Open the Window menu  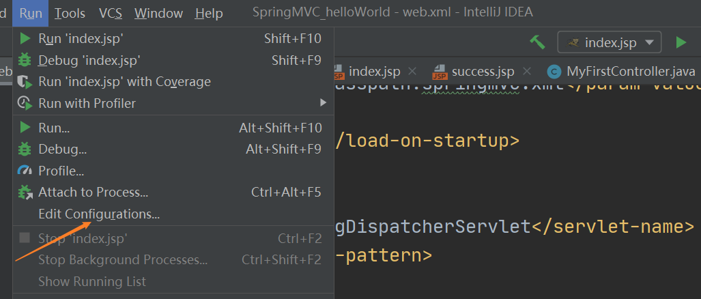tap(159, 13)
